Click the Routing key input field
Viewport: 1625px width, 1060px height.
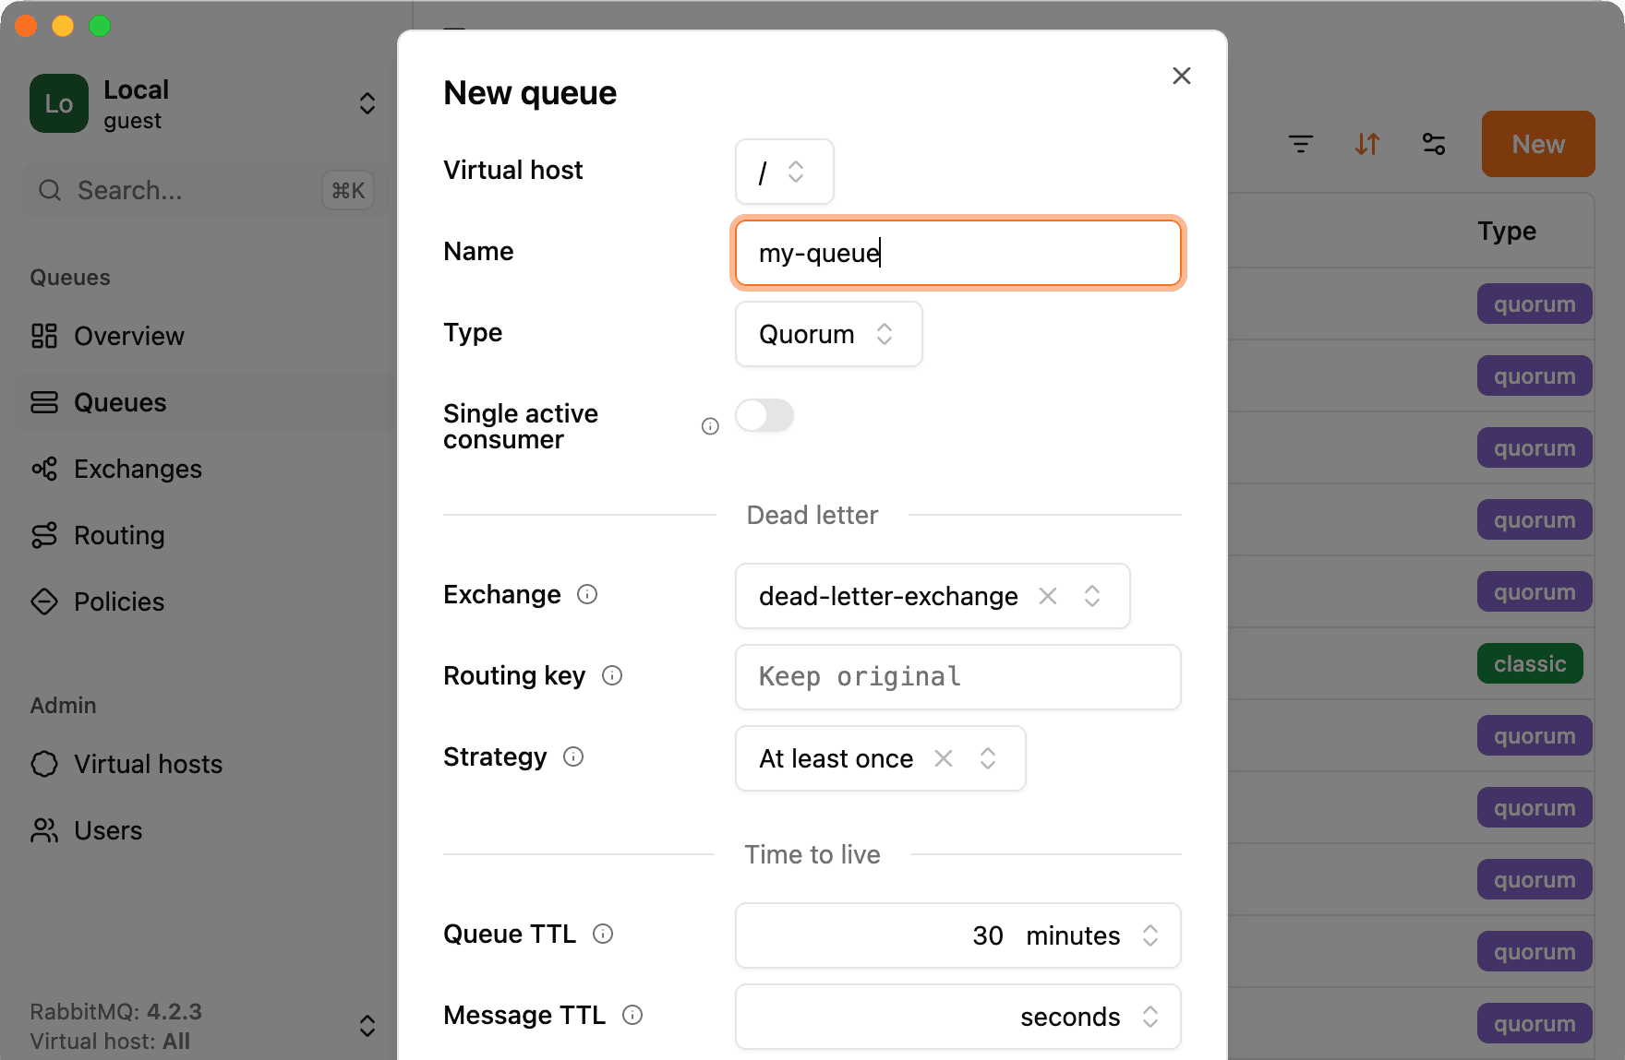(957, 677)
